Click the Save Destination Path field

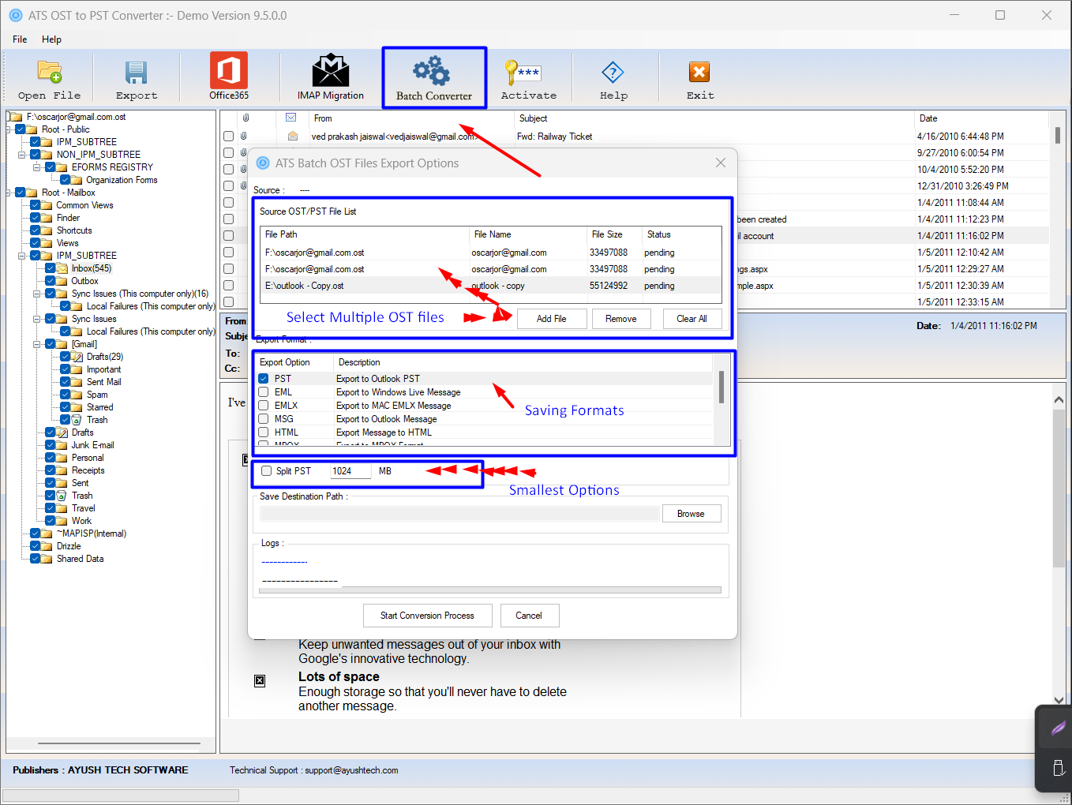459,514
